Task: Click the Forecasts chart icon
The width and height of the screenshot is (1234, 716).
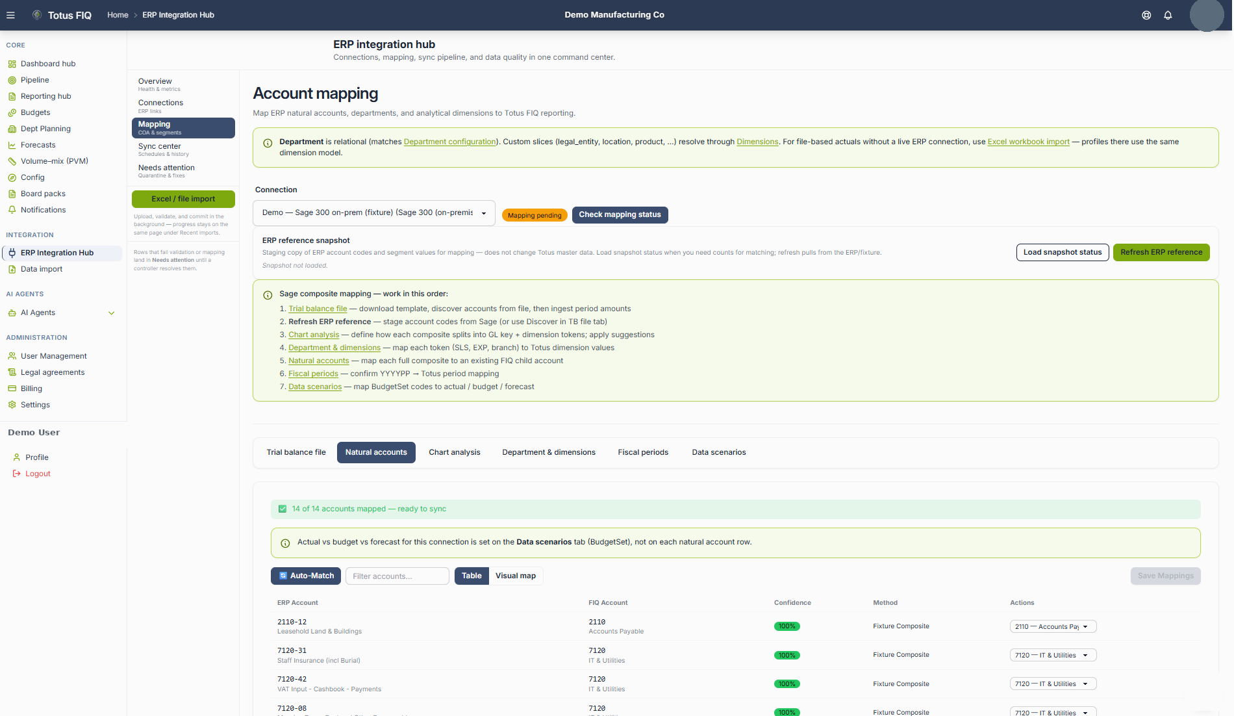Action: pyautogui.click(x=12, y=145)
